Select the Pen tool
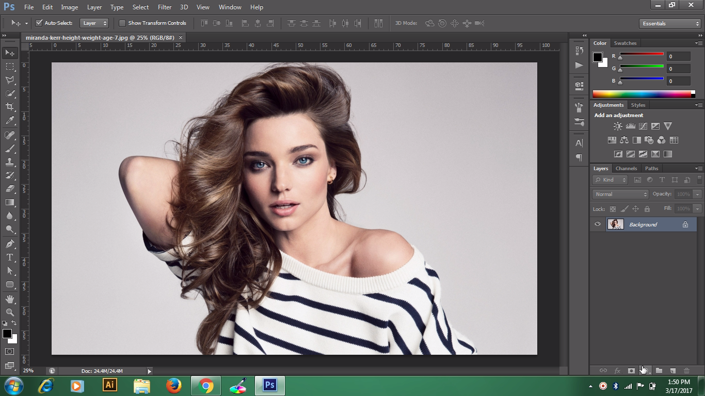 (x=10, y=244)
